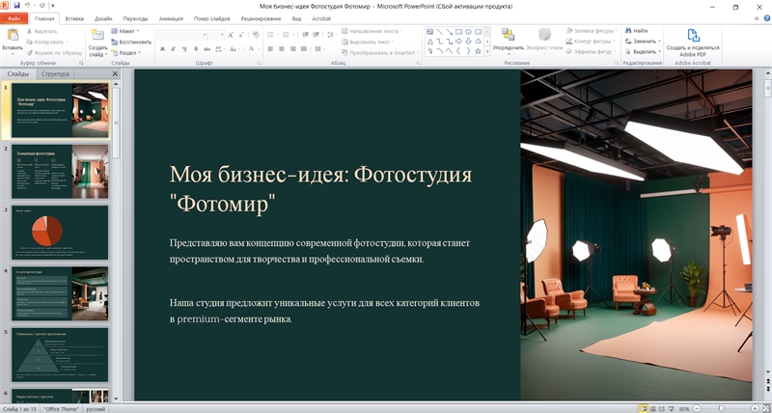Open the font name combo box
Image resolution: width=772 pixels, height=413 pixels.
point(181,35)
